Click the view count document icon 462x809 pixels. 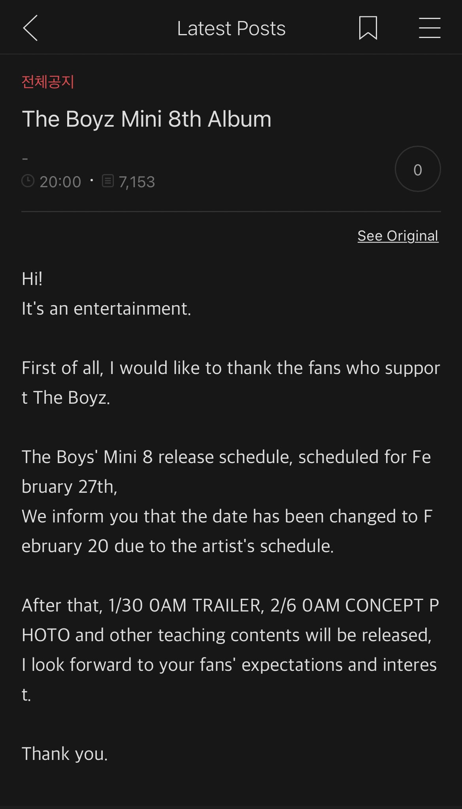108,181
